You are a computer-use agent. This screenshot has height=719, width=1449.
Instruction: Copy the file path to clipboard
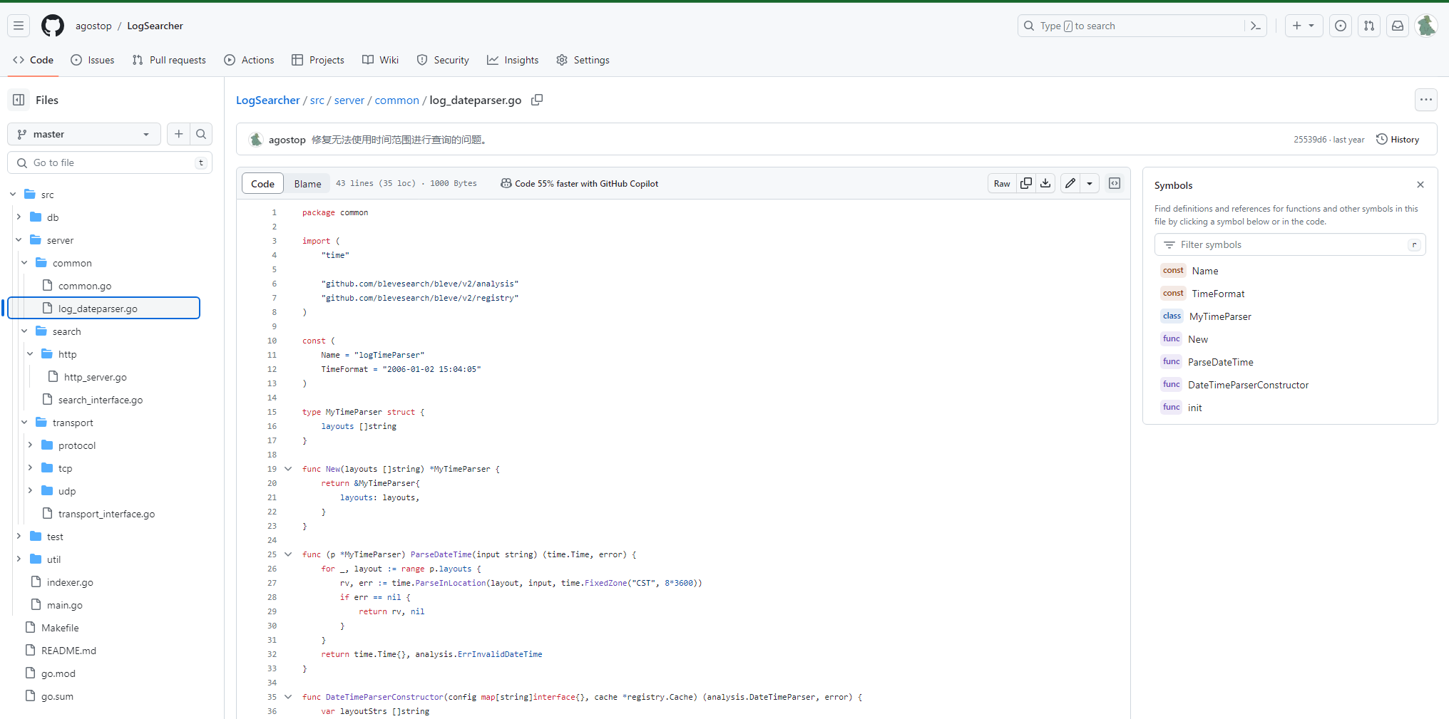537,100
